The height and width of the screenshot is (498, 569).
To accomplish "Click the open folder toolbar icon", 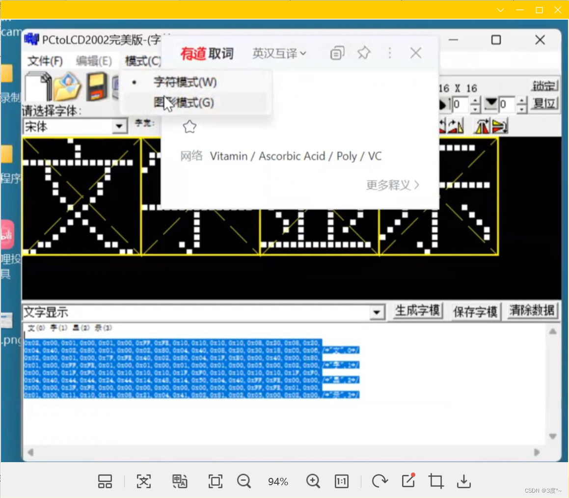I will coord(67,87).
